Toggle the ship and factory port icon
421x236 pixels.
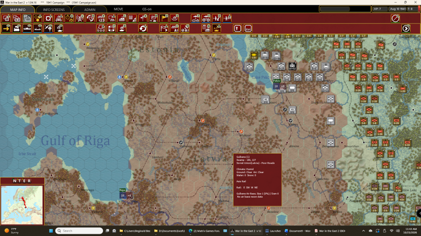click(x=122, y=18)
